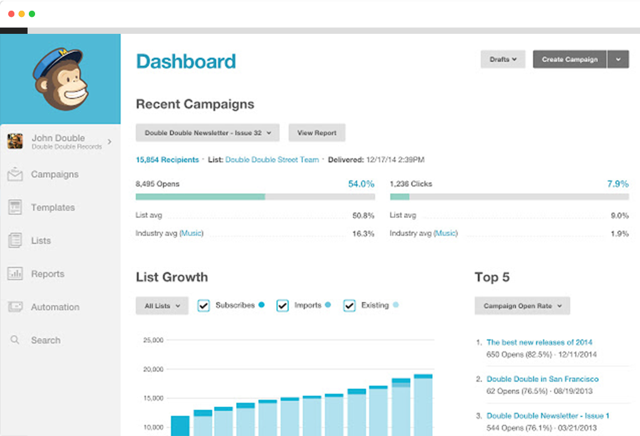Click the 650 Opens (82.5%) detail text
The image size is (640, 436).
pos(541,355)
